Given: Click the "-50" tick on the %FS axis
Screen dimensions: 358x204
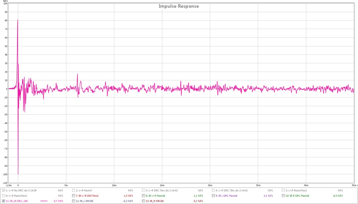Looking at the screenshot, I should point(6,132).
